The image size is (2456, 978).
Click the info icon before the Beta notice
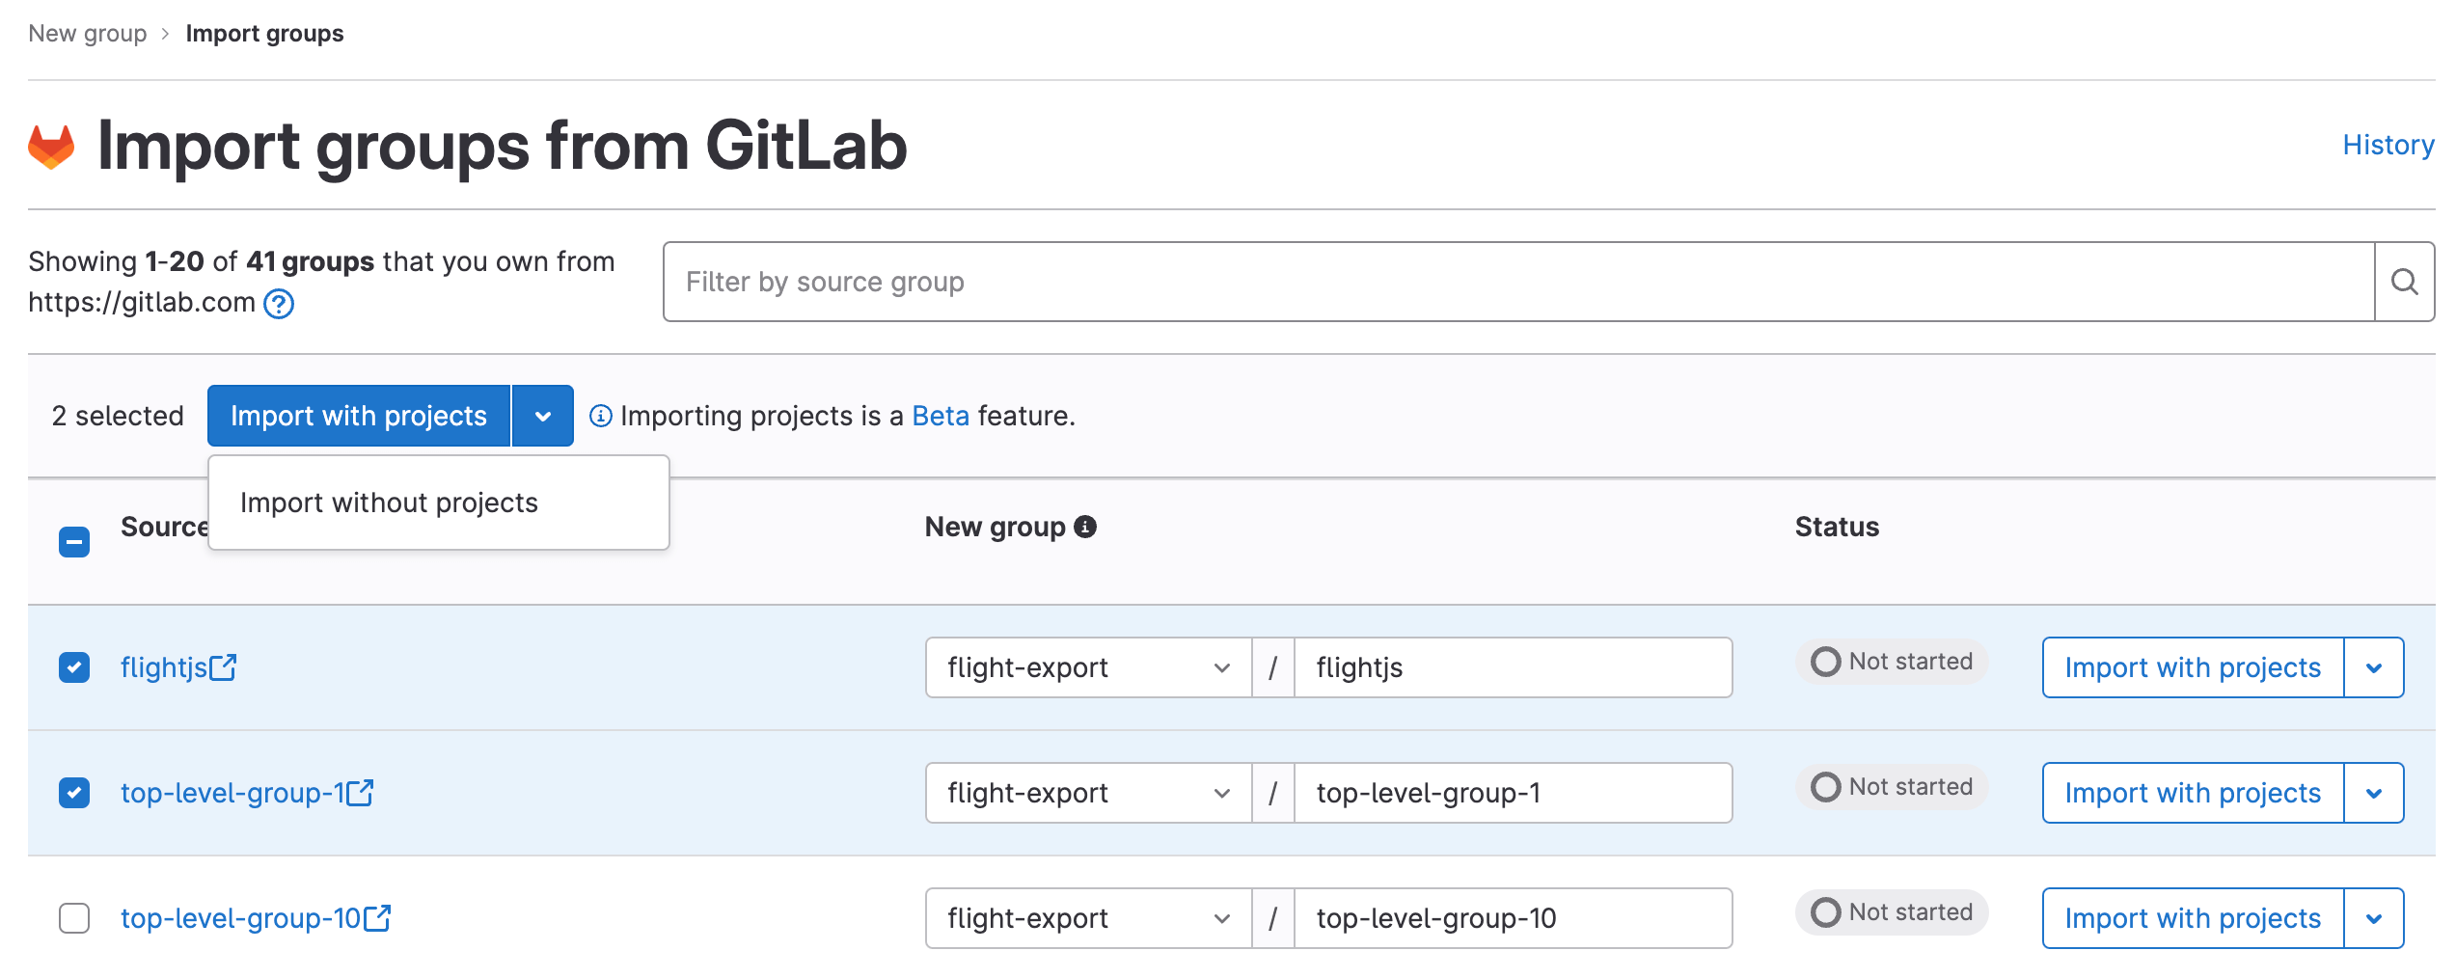(x=601, y=416)
